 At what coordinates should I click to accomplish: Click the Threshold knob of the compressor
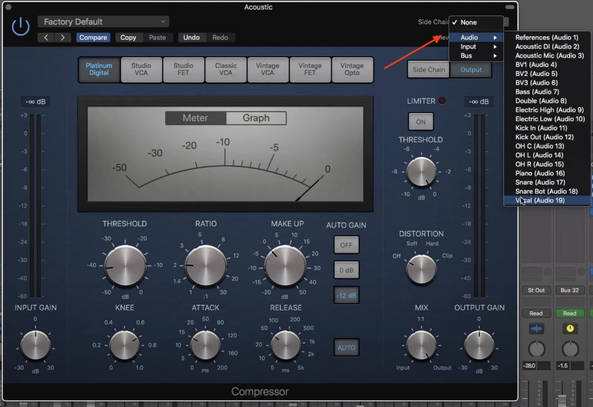coord(125,266)
